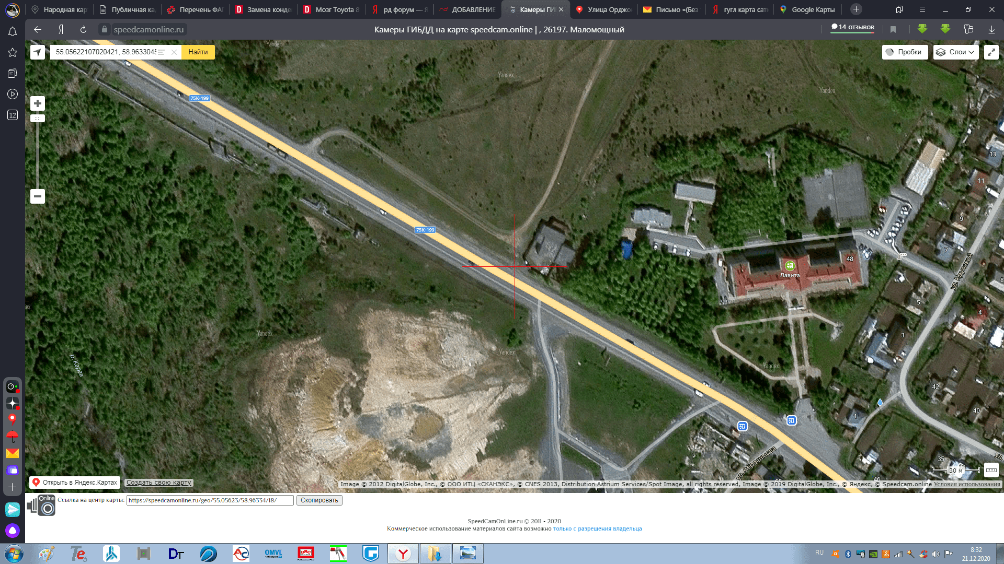Expand the Слои layers dropdown
The height and width of the screenshot is (564, 1004).
coord(956,52)
